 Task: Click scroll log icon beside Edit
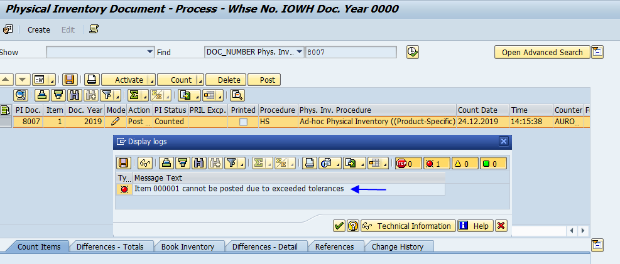[94, 29]
